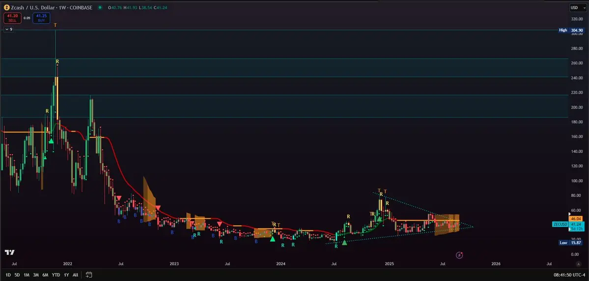Click the 2025 label on time axis

(390, 264)
